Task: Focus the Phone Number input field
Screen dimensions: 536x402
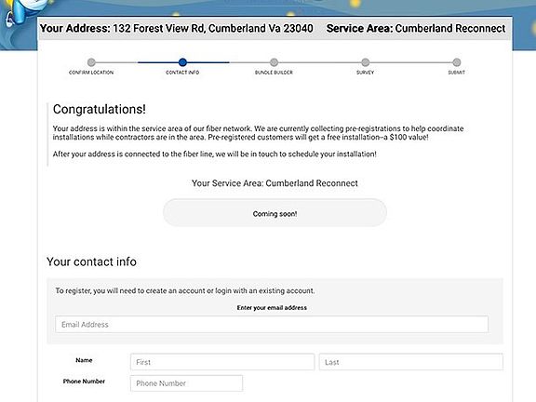Action: [186, 383]
